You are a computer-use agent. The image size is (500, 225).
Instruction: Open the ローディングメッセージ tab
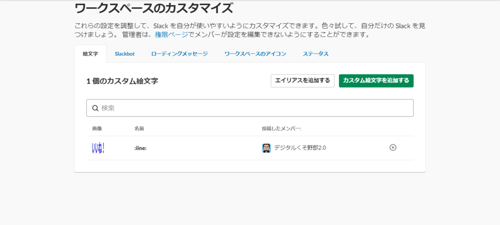click(180, 54)
